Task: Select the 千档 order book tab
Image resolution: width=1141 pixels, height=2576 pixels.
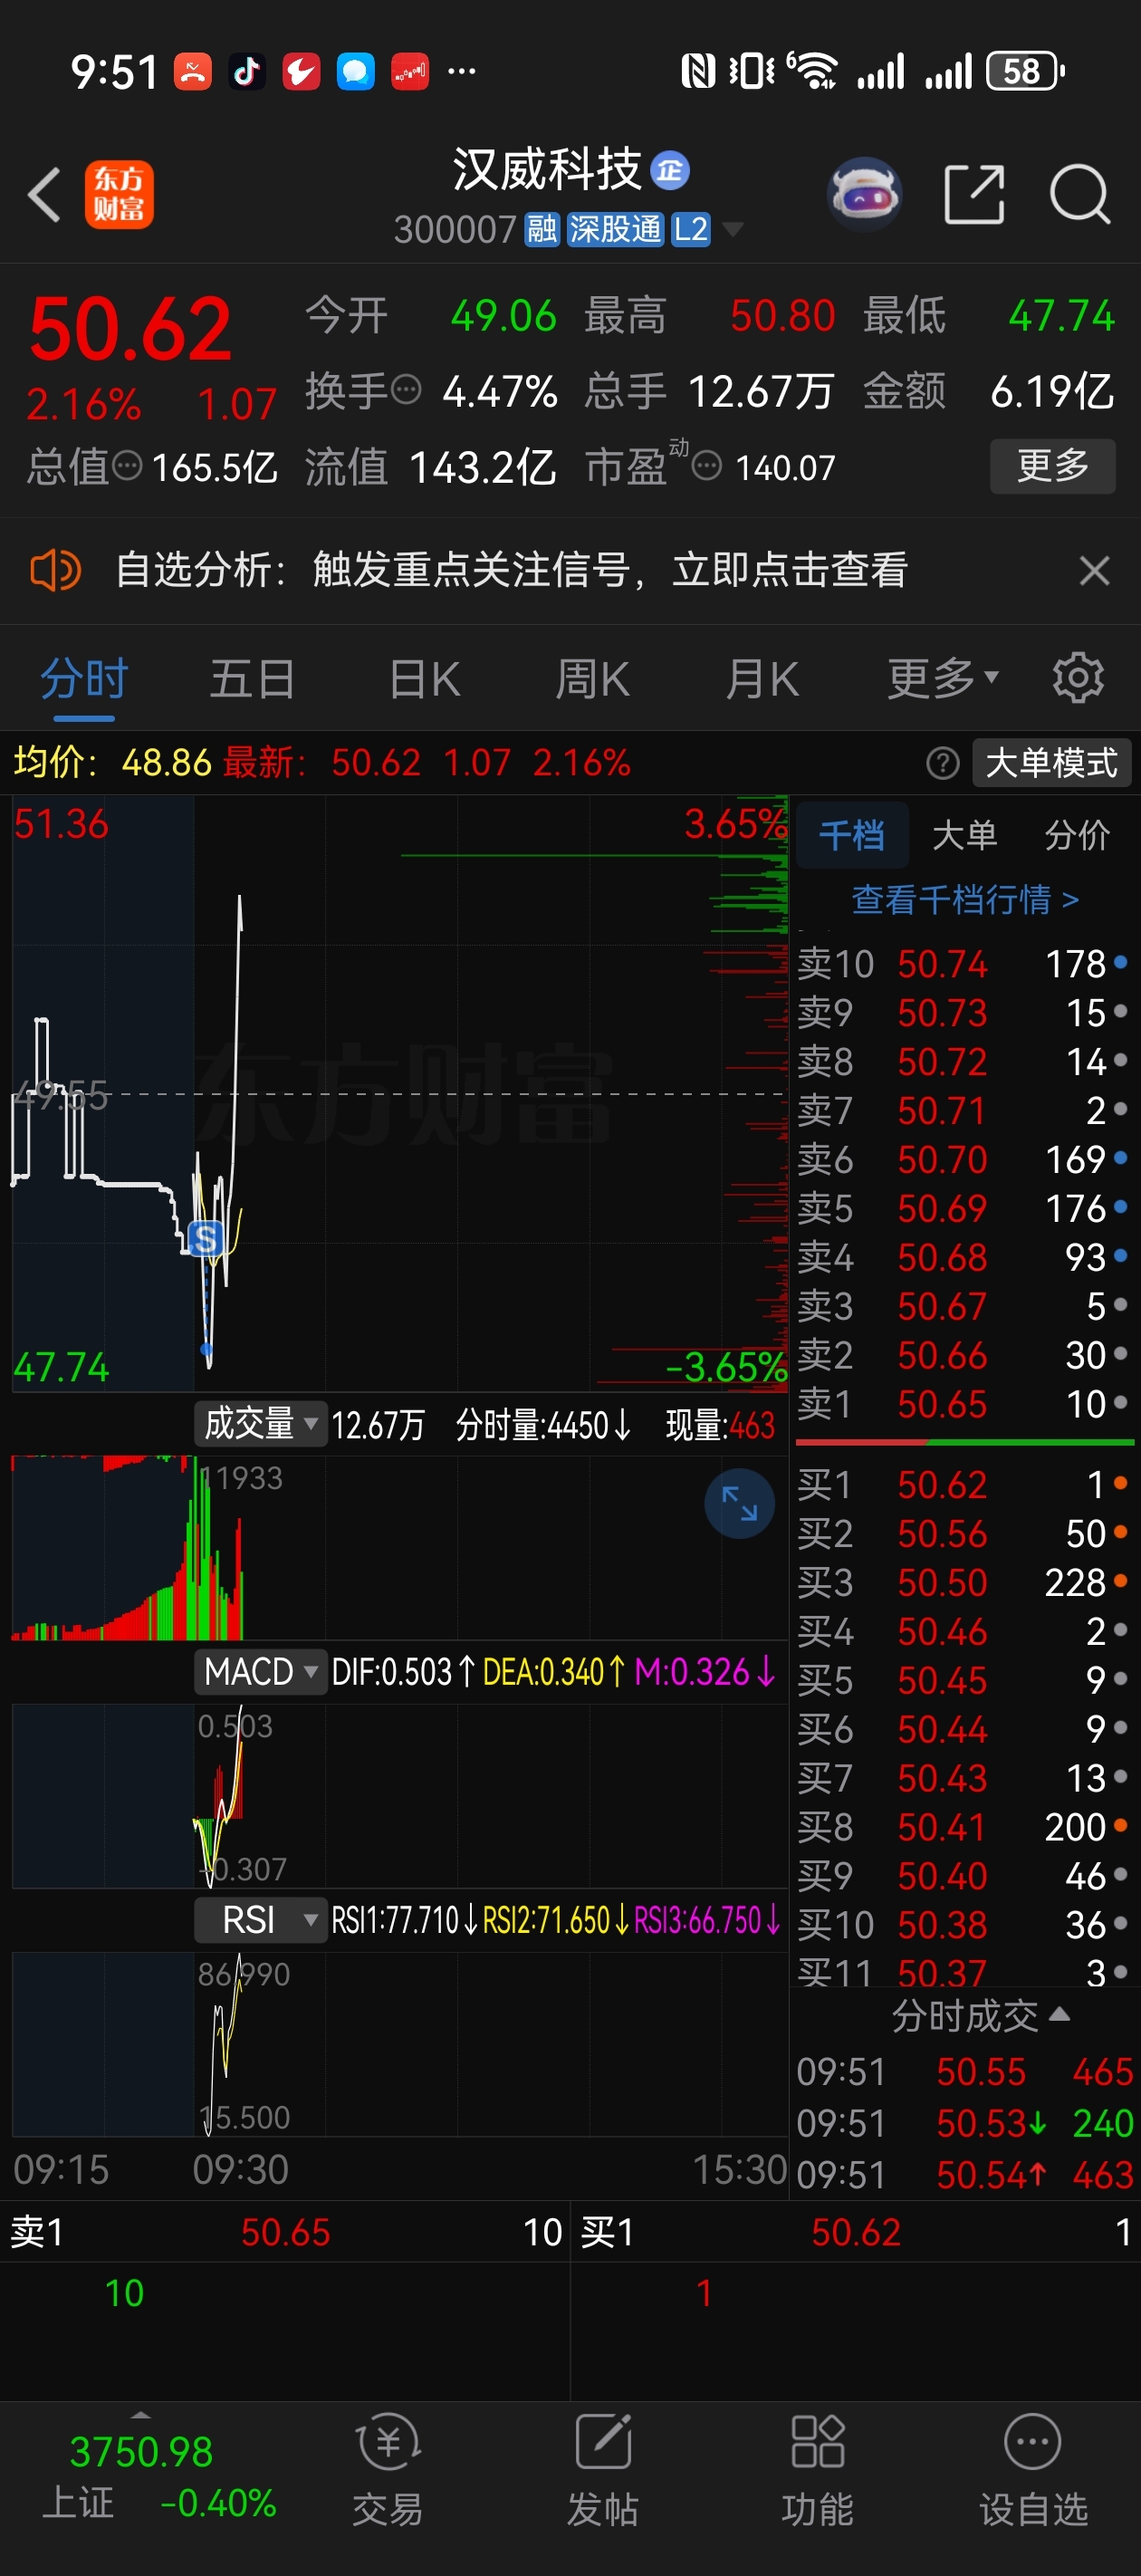Action: point(852,835)
